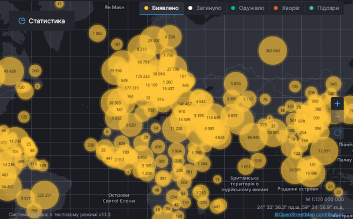Switch to the Загинуло tab

point(205,8)
